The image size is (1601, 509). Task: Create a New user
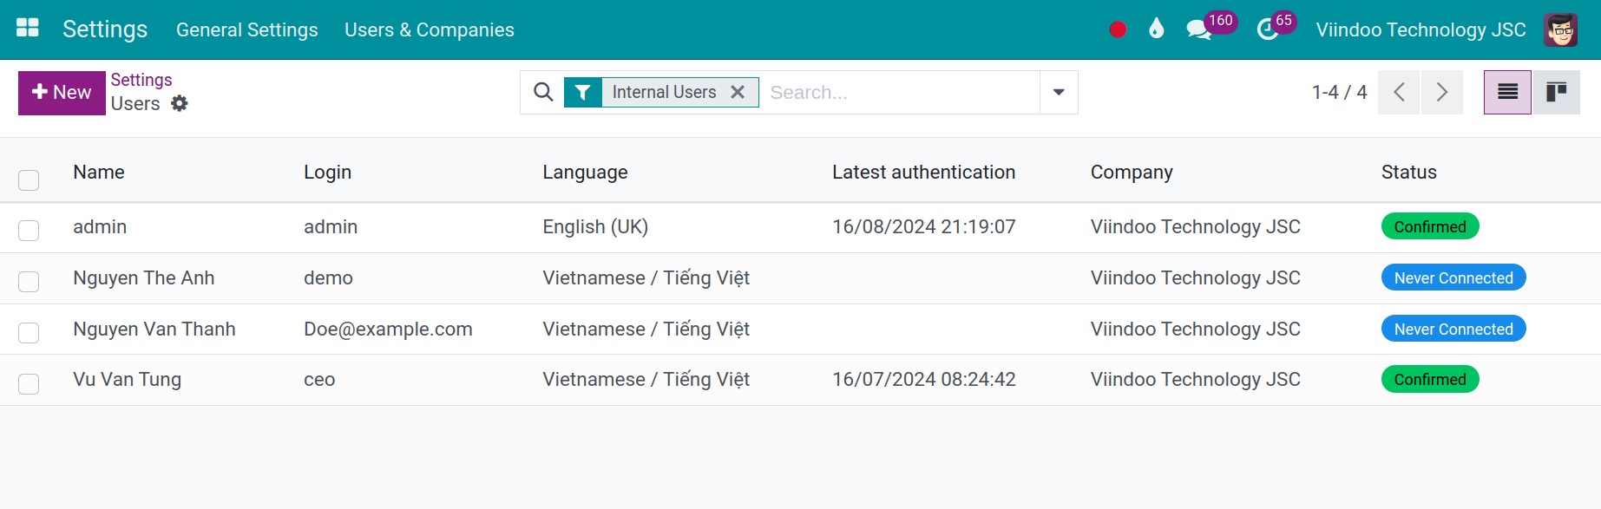(62, 93)
